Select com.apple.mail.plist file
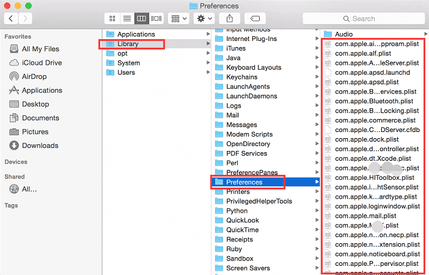 pyautogui.click(x=360, y=216)
